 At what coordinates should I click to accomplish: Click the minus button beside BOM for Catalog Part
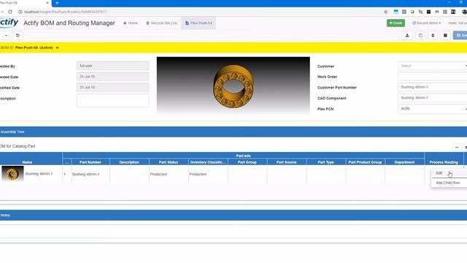point(457,148)
